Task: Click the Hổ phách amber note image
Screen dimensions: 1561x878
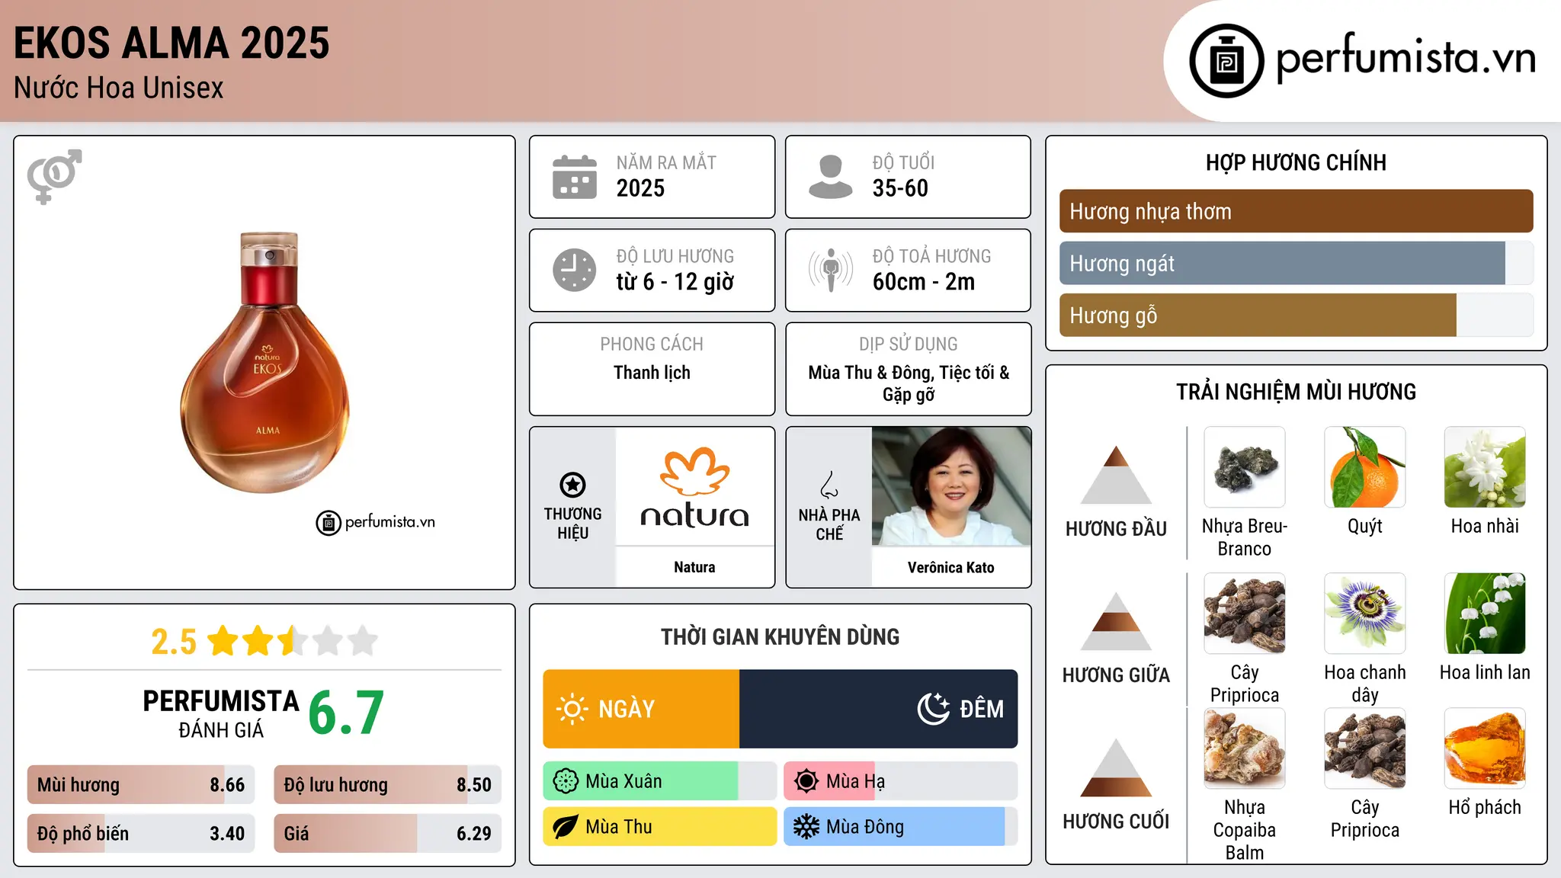Action: (1485, 748)
